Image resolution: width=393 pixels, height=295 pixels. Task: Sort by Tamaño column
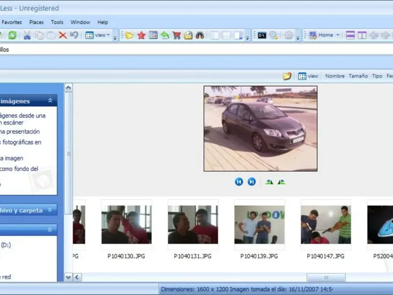pyautogui.click(x=358, y=76)
